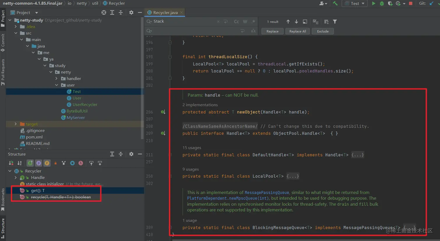Viewport: 440px width, 241px height.
Task: Open the Project view mode dropdown
Action: click(36, 13)
